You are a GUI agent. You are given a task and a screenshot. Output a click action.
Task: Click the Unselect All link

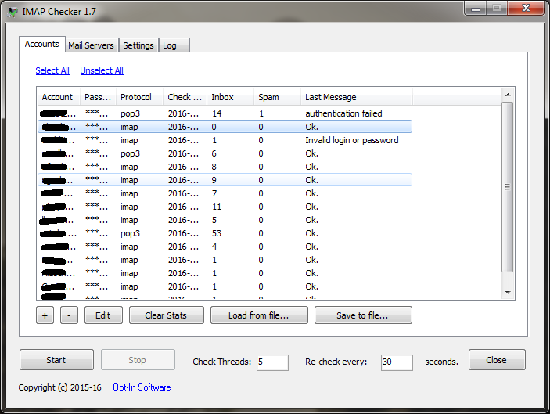click(x=102, y=70)
